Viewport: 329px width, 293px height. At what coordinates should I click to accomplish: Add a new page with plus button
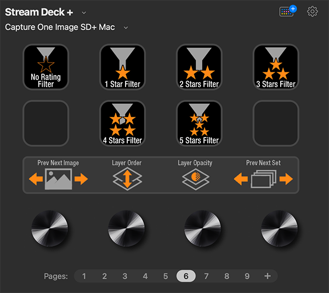(x=268, y=276)
